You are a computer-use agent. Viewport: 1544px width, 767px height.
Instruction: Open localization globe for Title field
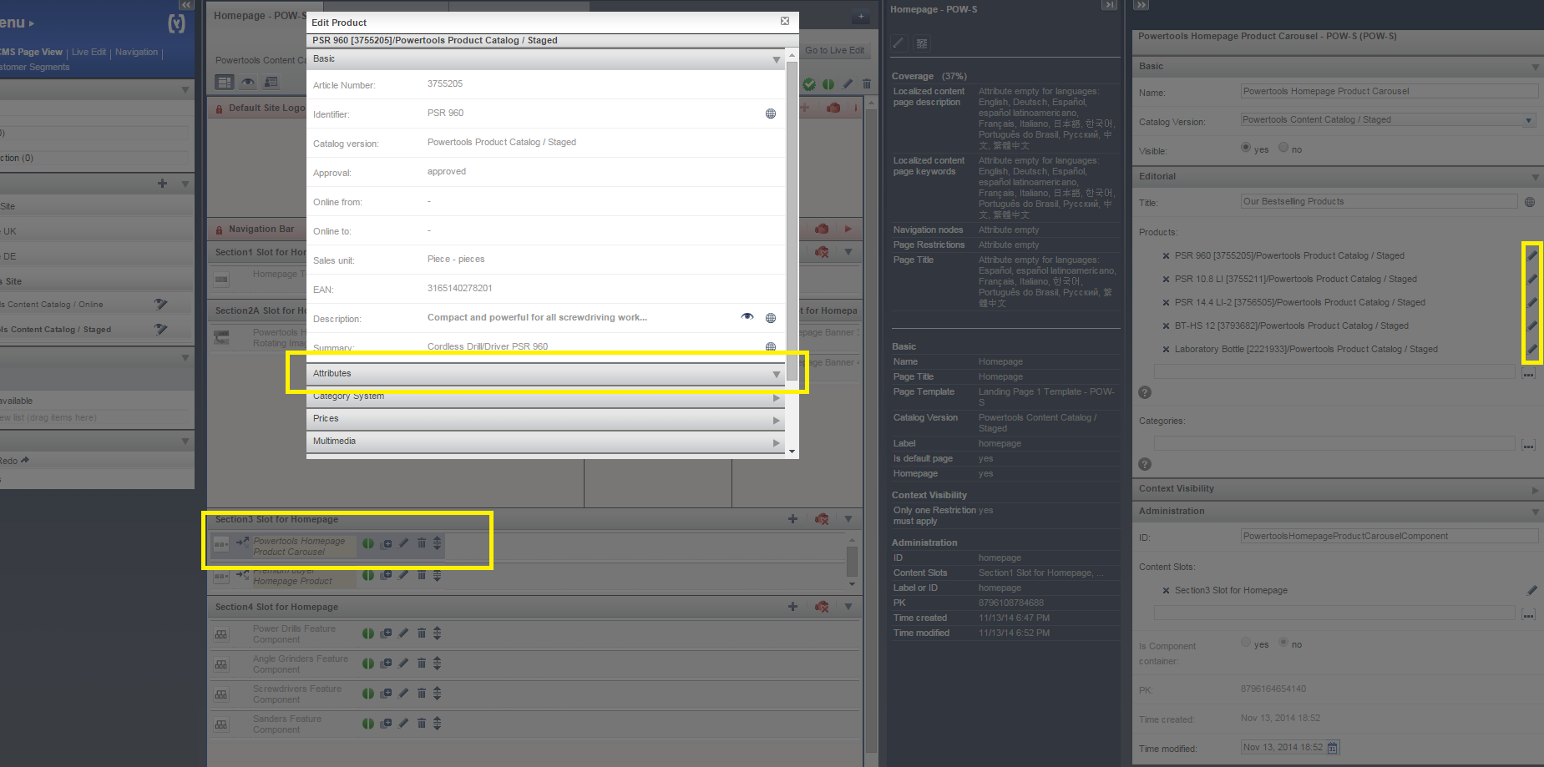1530,202
